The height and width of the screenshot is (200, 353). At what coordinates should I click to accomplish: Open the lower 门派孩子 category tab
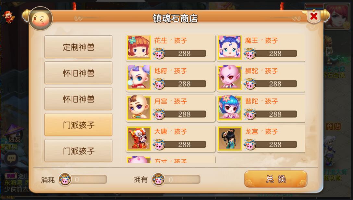click(x=78, y=150)
